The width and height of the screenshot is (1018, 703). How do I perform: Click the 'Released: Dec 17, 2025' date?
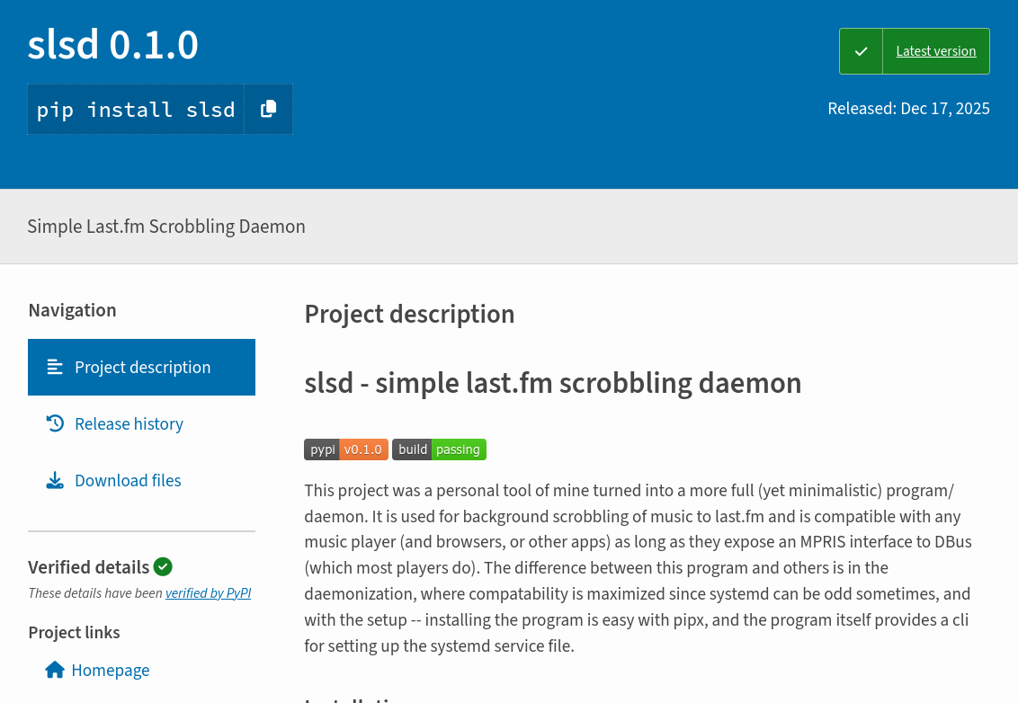pyautogui.click(x=908, y=109)
